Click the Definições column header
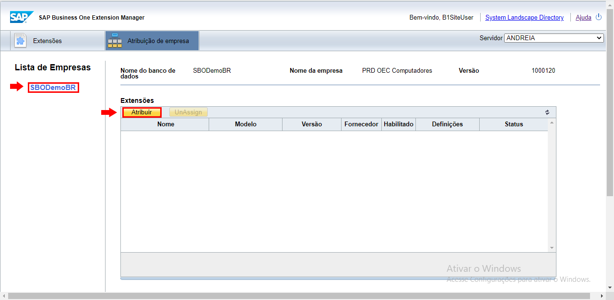The width and height of the screenshot is (614, 300). pos(448,124)
